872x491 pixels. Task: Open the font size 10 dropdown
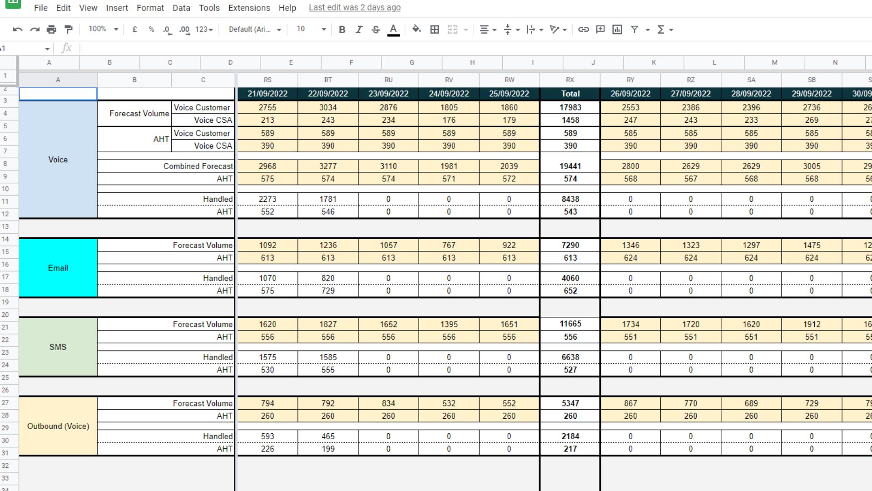tap(311, 29)
